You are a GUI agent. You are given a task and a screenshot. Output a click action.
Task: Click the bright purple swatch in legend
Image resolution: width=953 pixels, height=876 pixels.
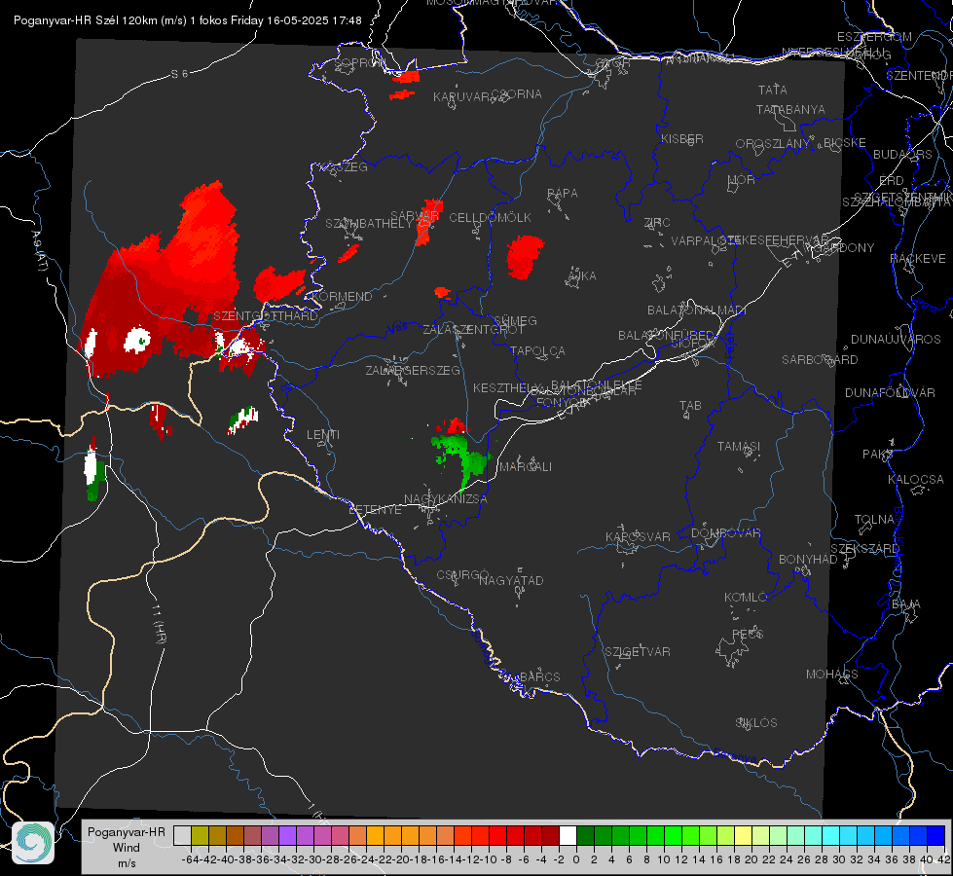287,835
